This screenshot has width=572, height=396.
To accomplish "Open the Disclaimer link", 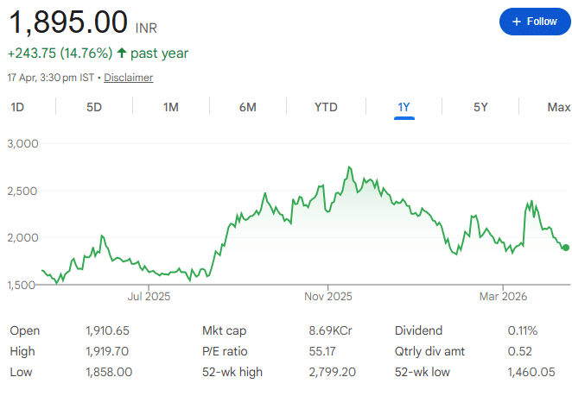I will tap(128, 78).
